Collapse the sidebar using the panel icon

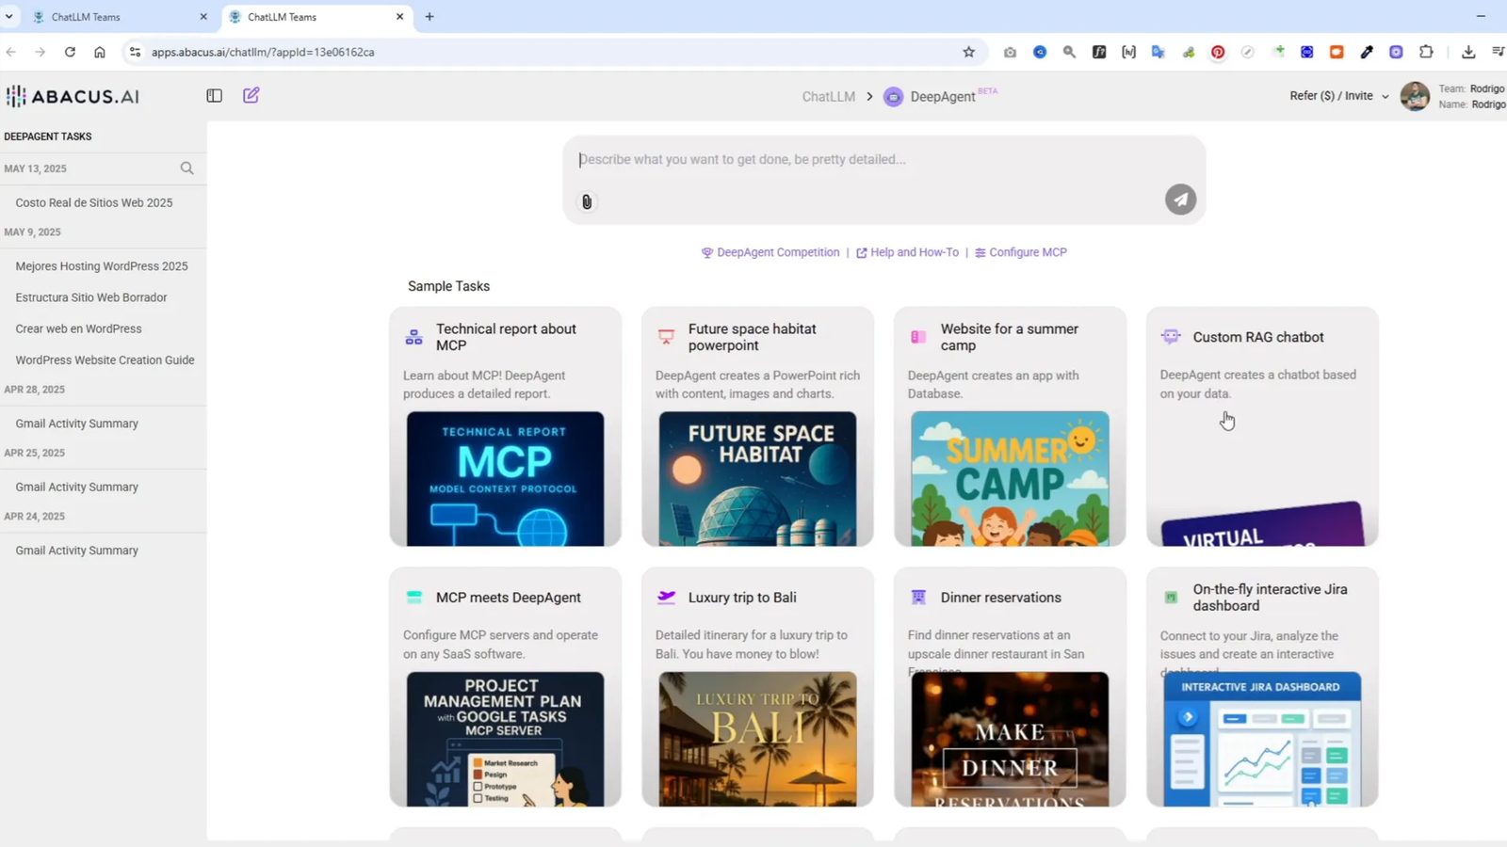[x=214, y=95]
